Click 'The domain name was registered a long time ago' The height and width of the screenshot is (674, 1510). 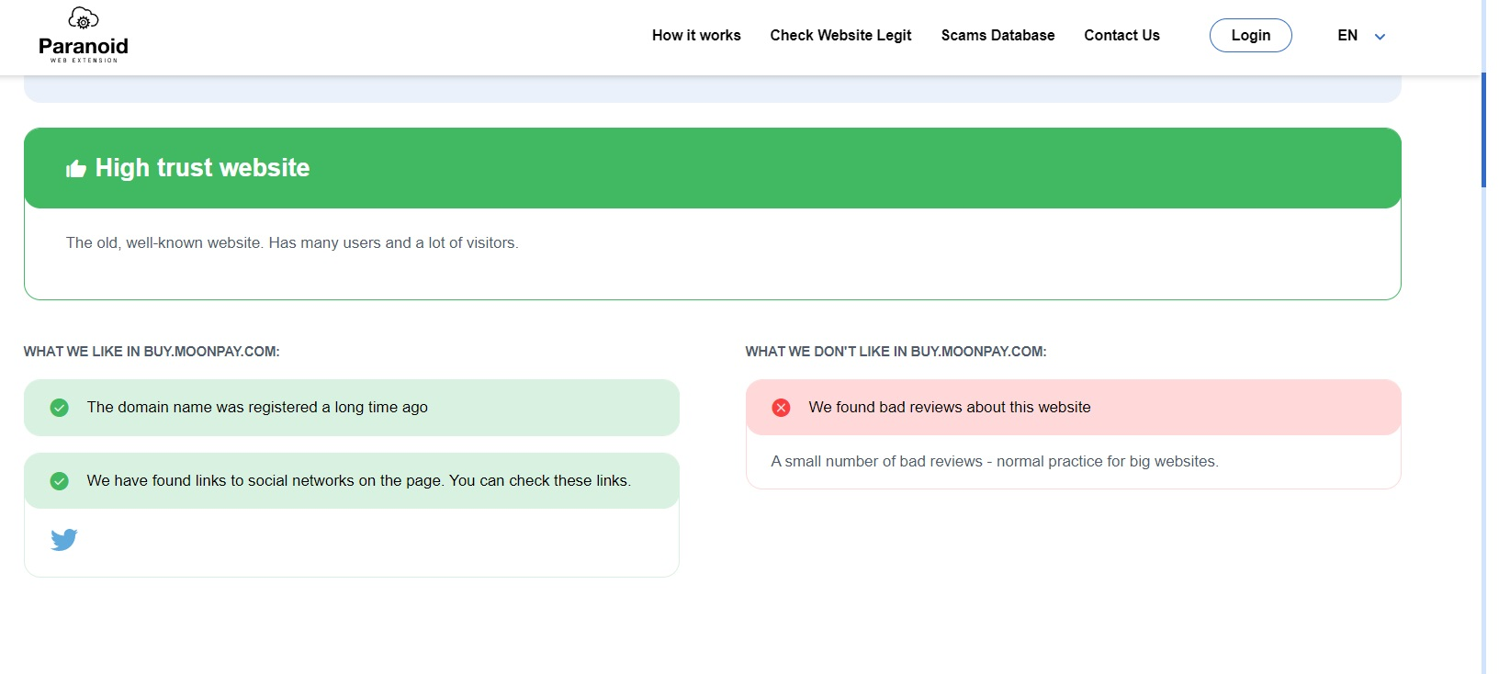pyautogui.click(x=257, y=408)
